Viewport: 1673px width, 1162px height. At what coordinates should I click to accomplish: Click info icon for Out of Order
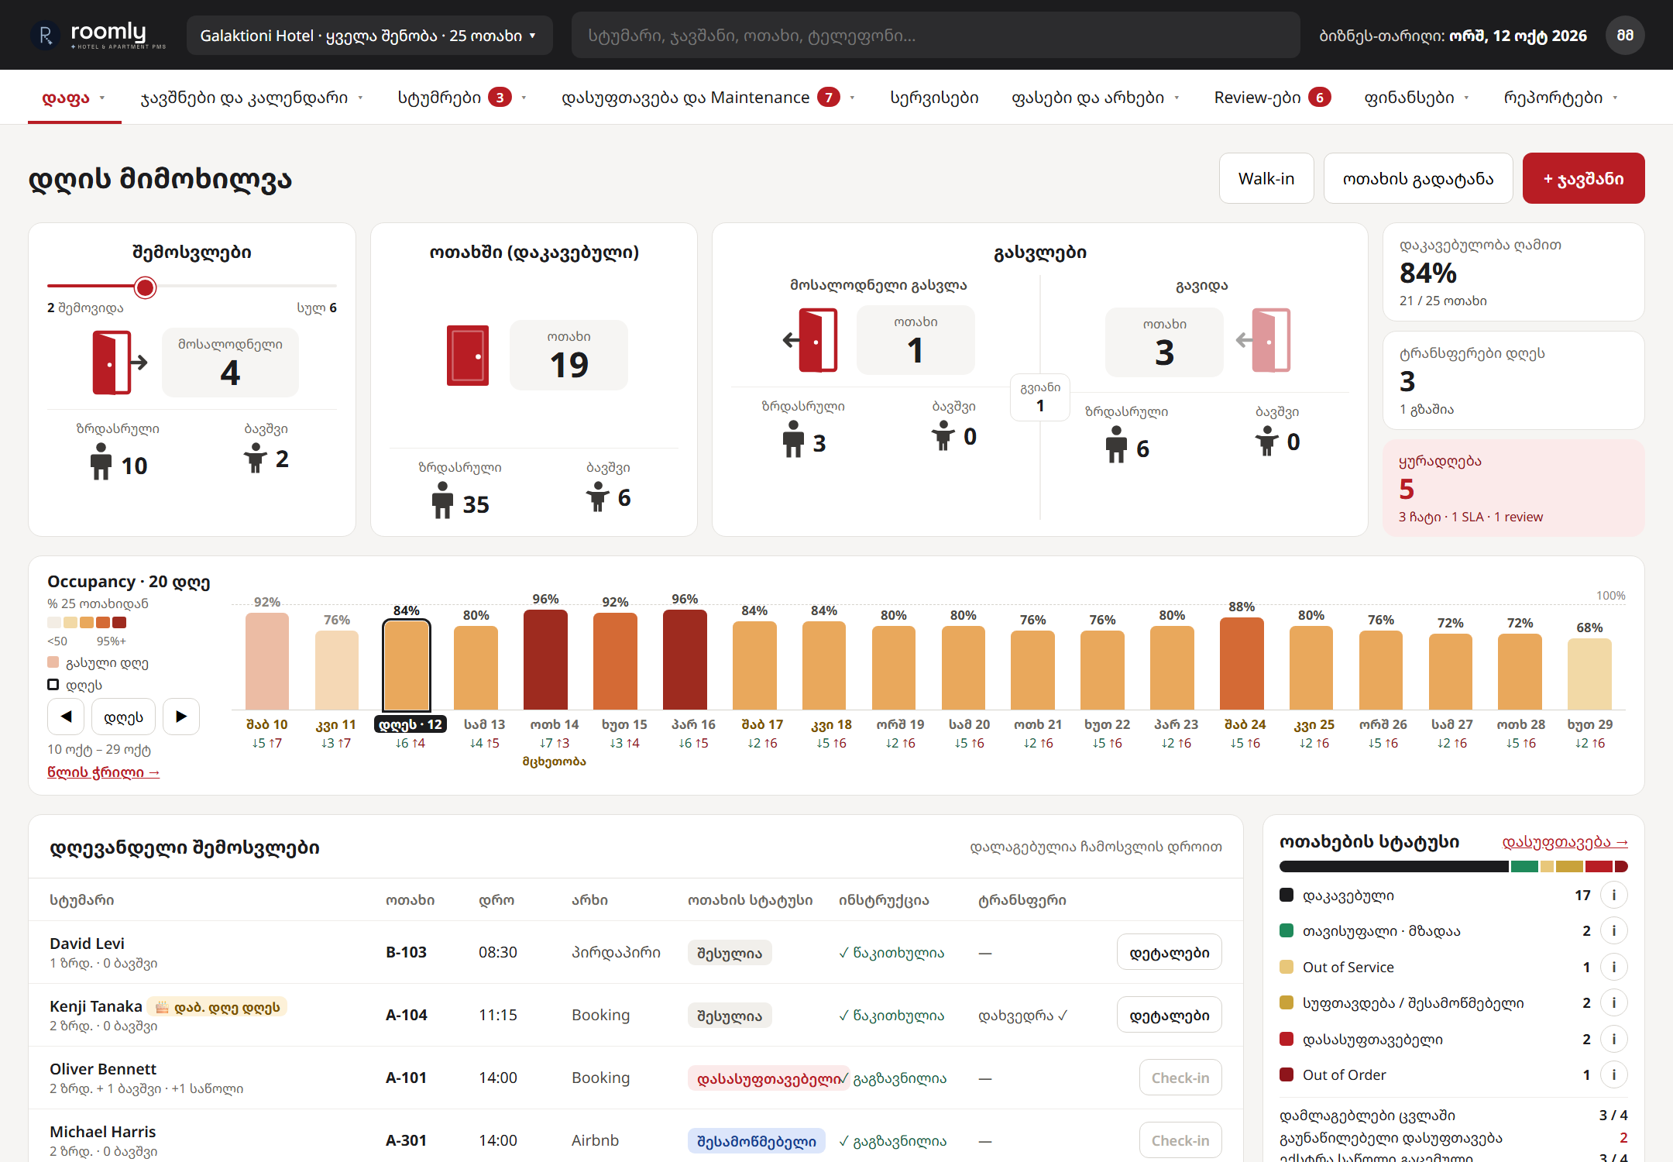point(1614,1074)
